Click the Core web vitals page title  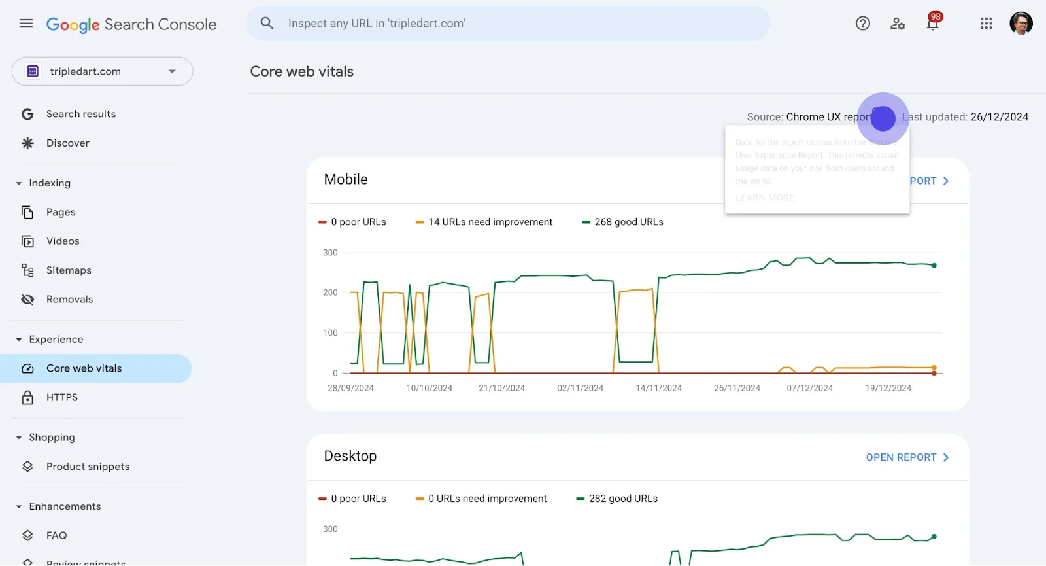(302, 71)
